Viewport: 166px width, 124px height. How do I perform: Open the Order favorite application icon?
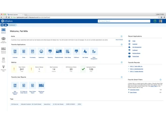coord(24,51)
